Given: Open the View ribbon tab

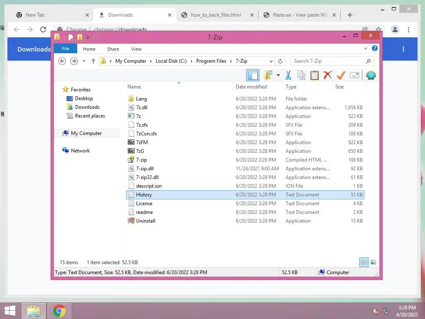Looking at the screenshot, I should (136, 49).
